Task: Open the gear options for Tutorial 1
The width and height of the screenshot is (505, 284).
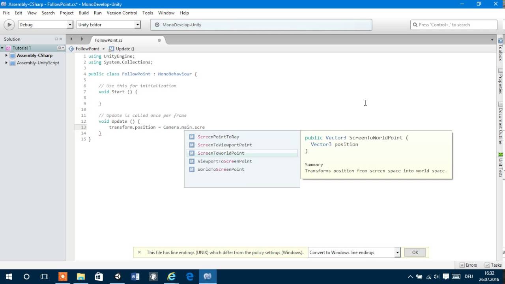Action: [60, 48]
